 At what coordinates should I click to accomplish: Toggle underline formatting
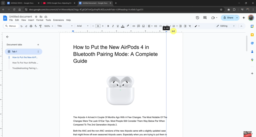pyautogui.click(x=118, y=26)
